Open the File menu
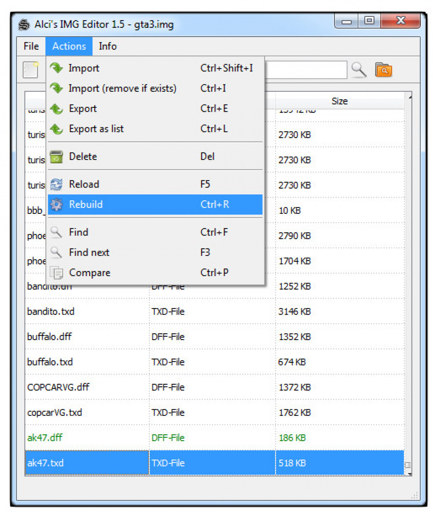The image size is (435, 516). 31,46
